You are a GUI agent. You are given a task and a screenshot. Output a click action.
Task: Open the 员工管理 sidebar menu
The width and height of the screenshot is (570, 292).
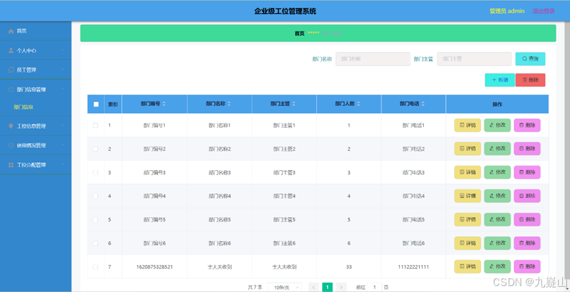(36, 70)
